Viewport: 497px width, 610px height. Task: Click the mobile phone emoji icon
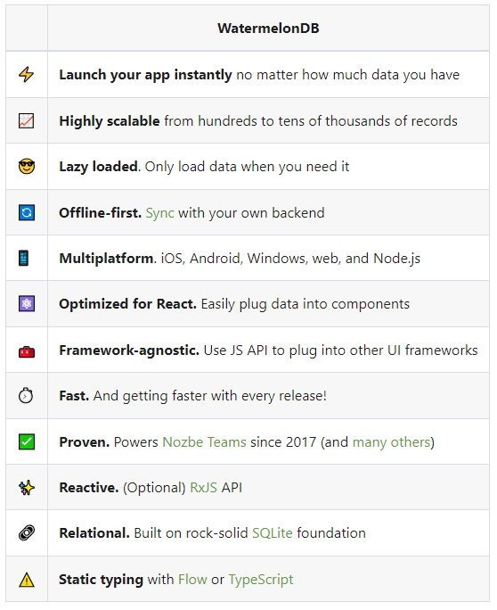[24, 258]
